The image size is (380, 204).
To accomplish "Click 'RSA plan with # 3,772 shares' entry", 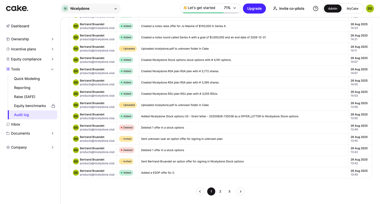I will (x=180, y=71).
